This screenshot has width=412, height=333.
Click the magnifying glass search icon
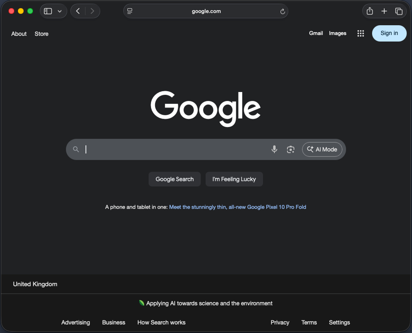coord(76,149)
